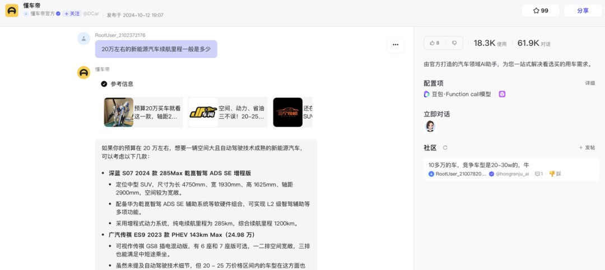This screenshot has width=605, height=270.
Task: Click the 分享 share button
Action: pyautogui.click(x=583, y=11)
